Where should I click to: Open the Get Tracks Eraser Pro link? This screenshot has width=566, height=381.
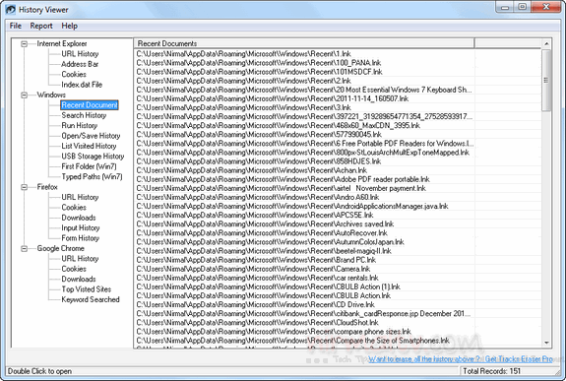click(x=519, y=359)
